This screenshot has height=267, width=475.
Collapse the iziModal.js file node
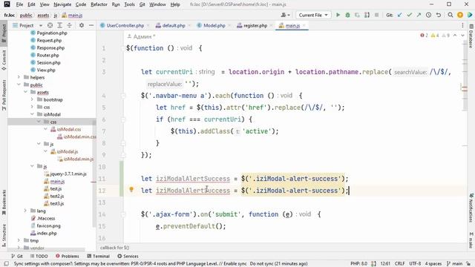(45, 151)
